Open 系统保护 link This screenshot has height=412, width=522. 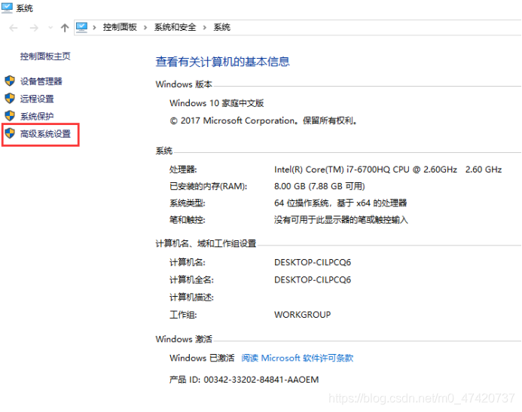[37, 116]
